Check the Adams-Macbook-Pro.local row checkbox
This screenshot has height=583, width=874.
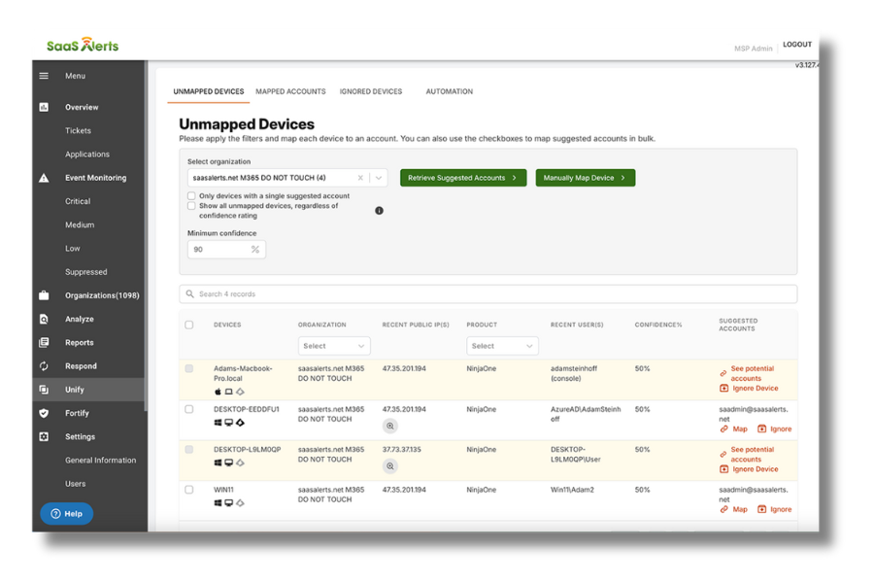pyautogui.click(x=189, y=369)
